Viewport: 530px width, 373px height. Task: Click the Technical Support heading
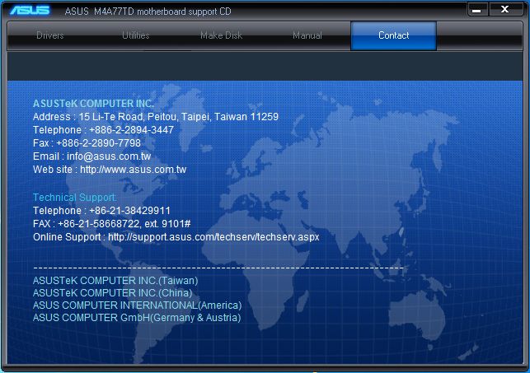pos(75,198)
